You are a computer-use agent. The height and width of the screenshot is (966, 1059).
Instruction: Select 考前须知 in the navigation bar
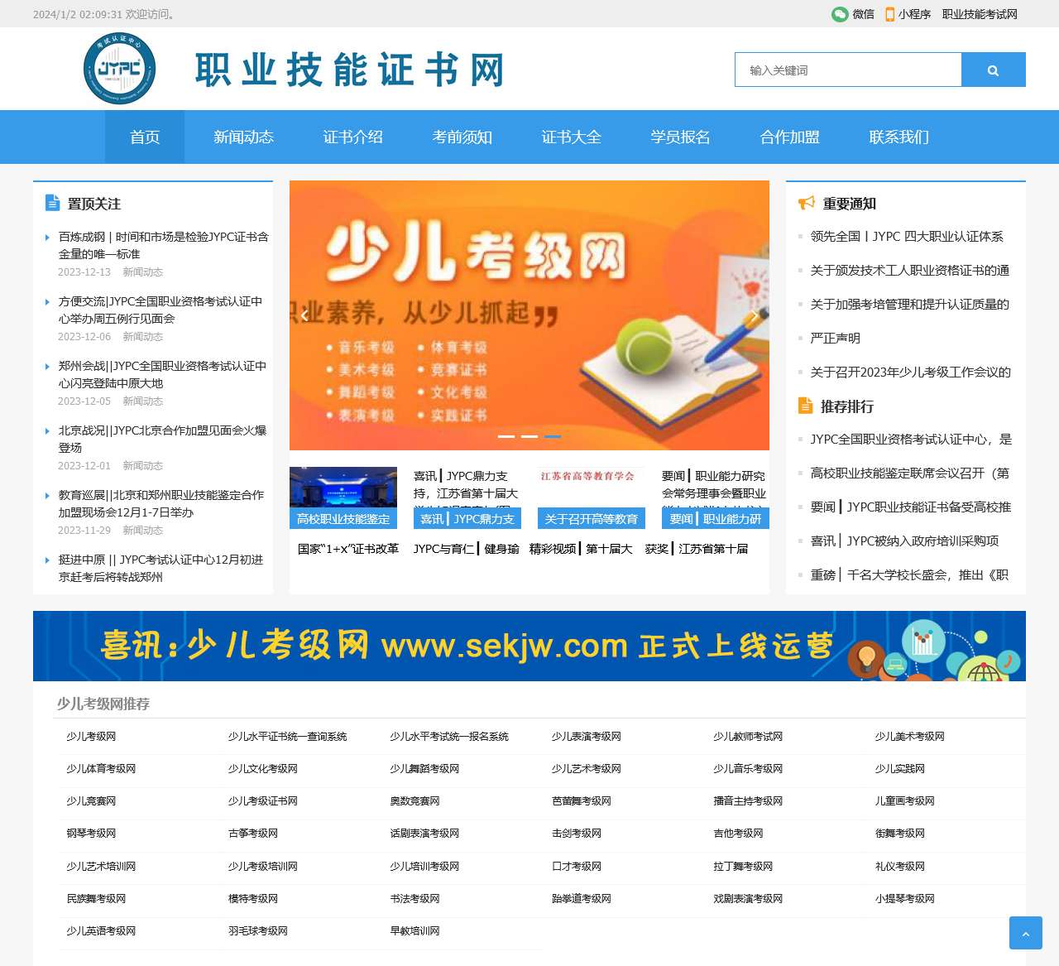click(x=462, y=137)
